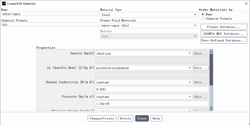The width and height of the screenshot is (250, 125).
Task: Expand the Cp Specific Heat dropdown
Action: 144,68
